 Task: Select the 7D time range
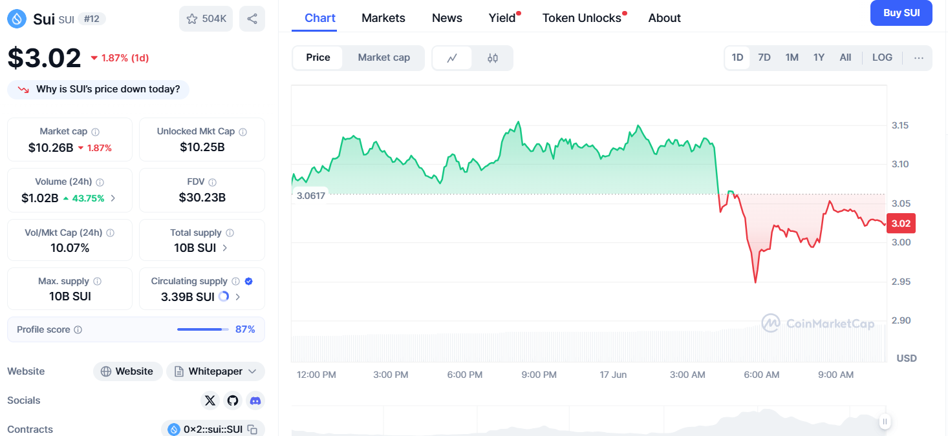coord(764,57)
